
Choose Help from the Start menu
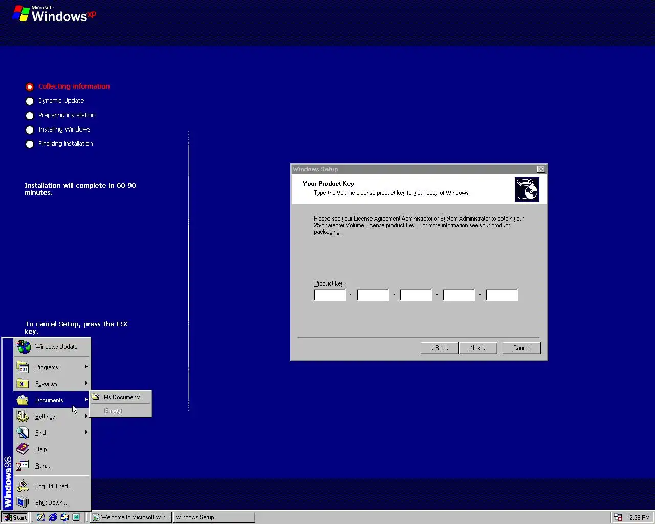click(52, 449)
